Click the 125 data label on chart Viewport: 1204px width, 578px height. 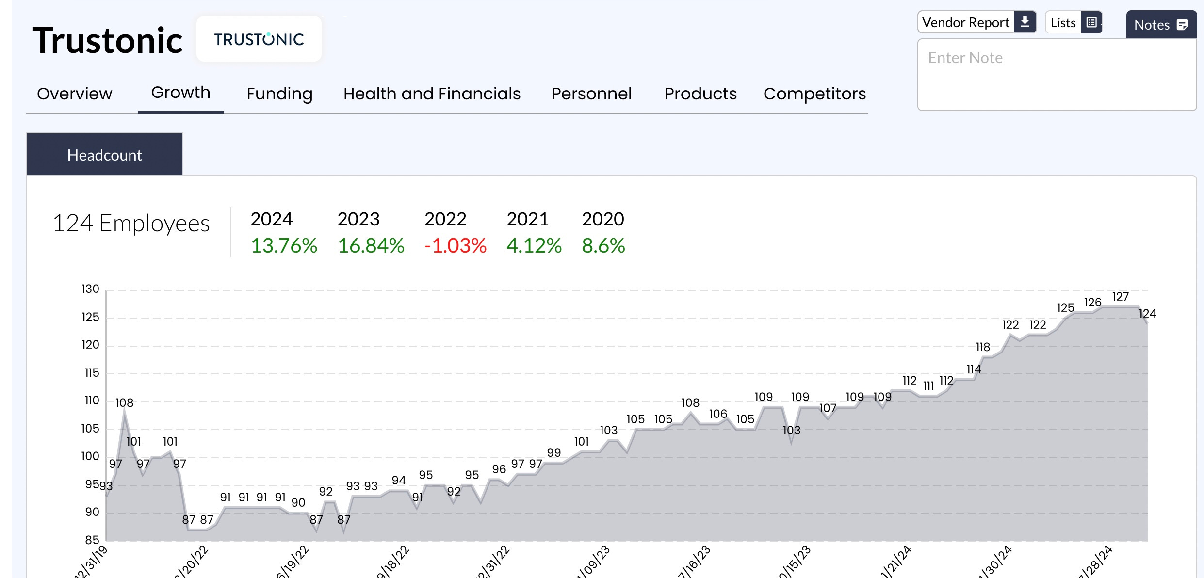[1066, 307]
